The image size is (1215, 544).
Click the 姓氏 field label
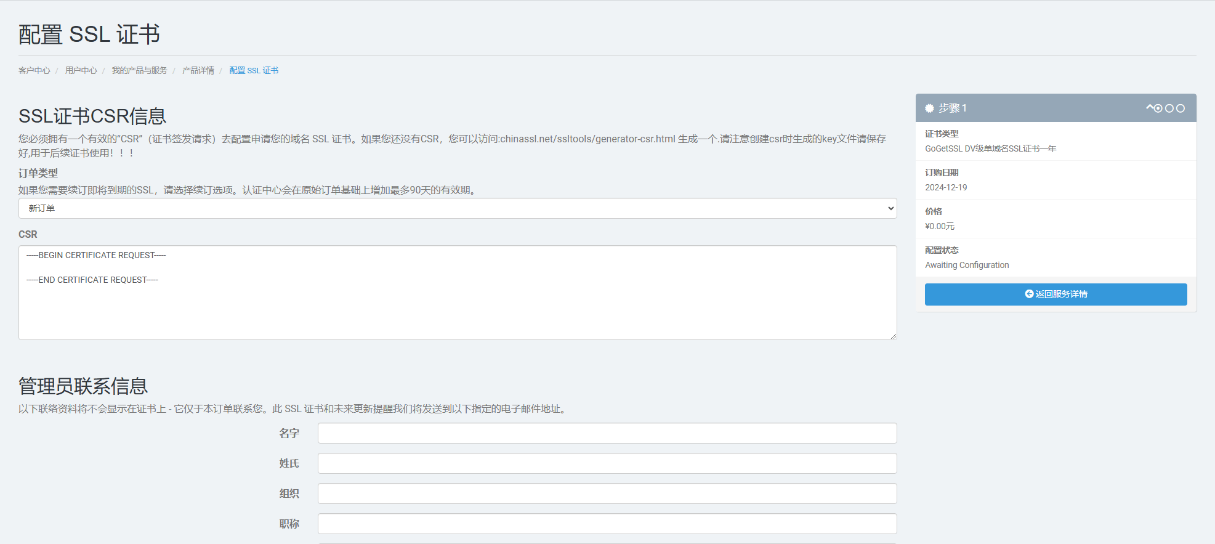(289, 463)
